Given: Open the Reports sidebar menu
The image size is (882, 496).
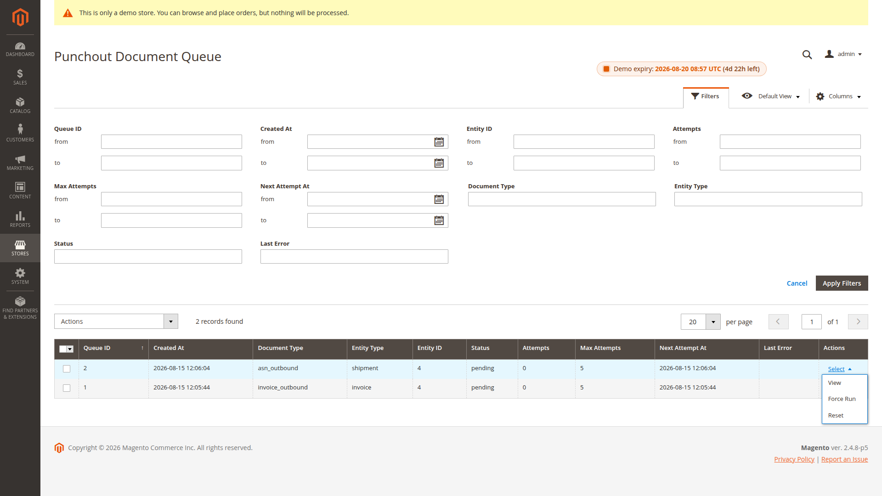Looking at the screenshot, I should [x=20, y=220].
